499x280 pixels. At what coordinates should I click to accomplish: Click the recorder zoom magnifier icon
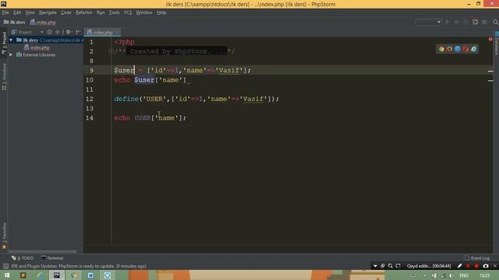point(391,266)
